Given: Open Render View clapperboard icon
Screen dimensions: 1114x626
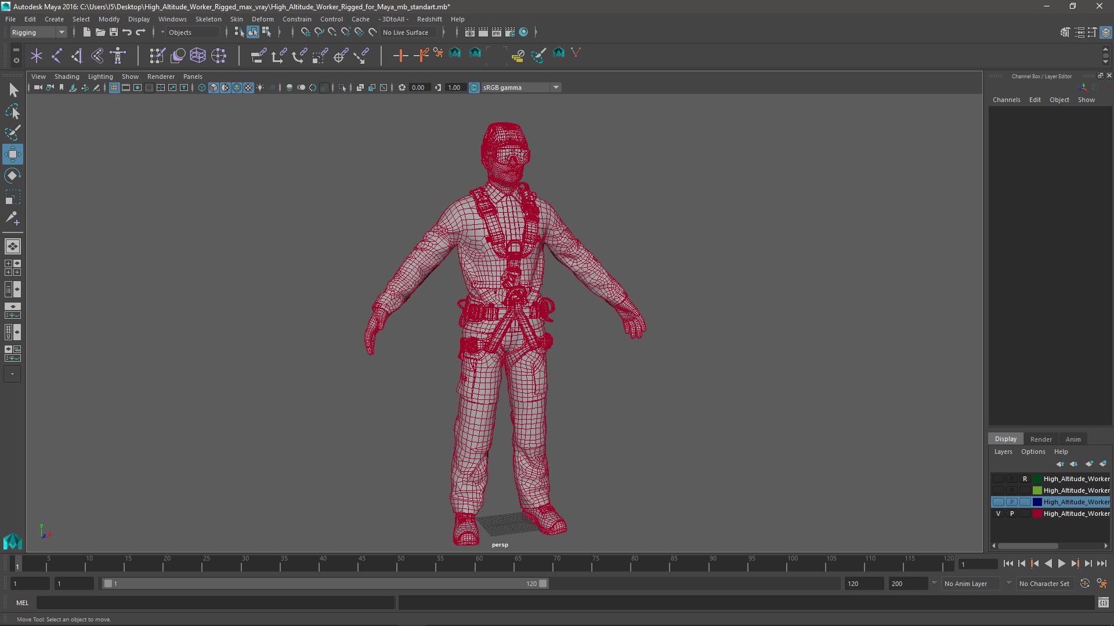Looking at the screenshot, I should pos(469,32).
